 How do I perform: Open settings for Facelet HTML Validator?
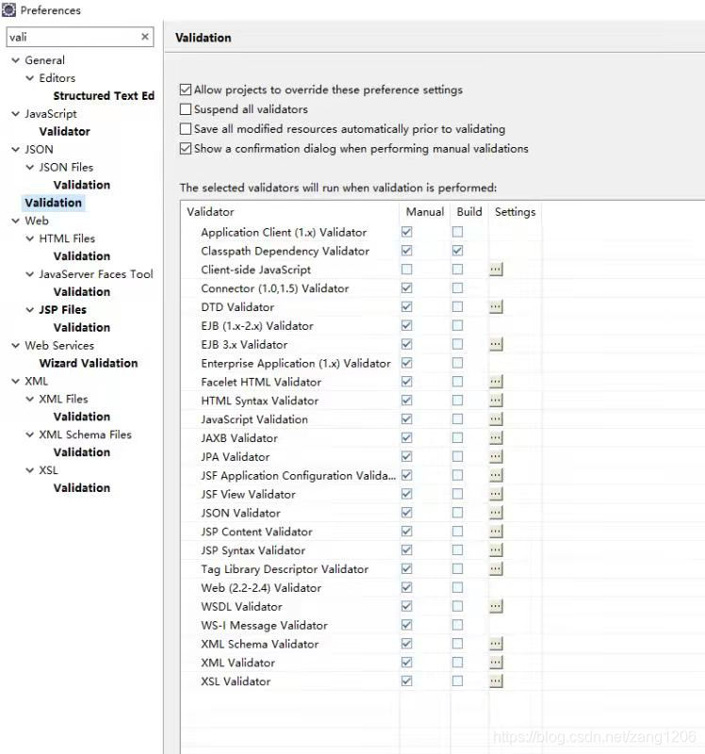pyautogui.click(x=496, y=382)
